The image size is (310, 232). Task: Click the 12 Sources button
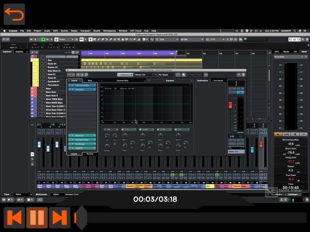point(125,75)
